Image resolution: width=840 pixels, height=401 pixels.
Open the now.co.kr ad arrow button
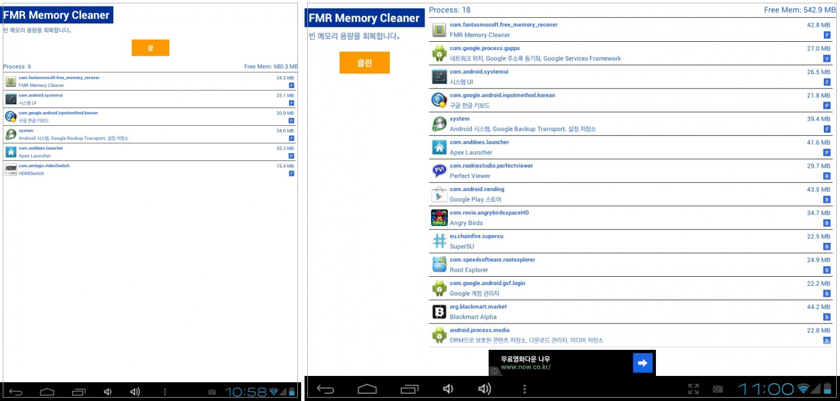tap(643, 363)
